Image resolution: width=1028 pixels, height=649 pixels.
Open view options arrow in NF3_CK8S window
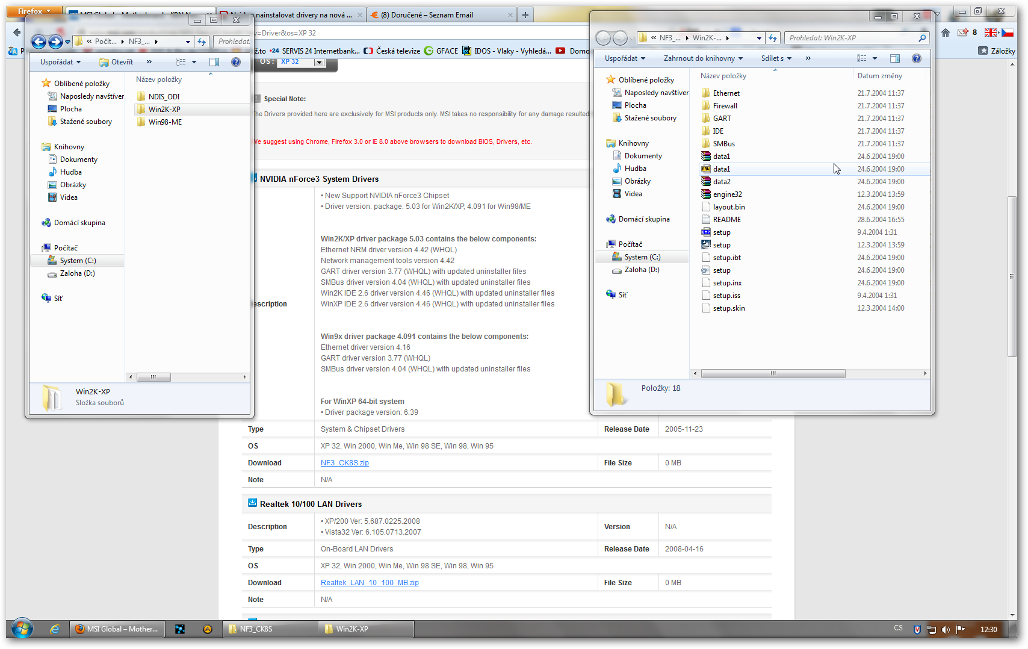pos(194,62)
